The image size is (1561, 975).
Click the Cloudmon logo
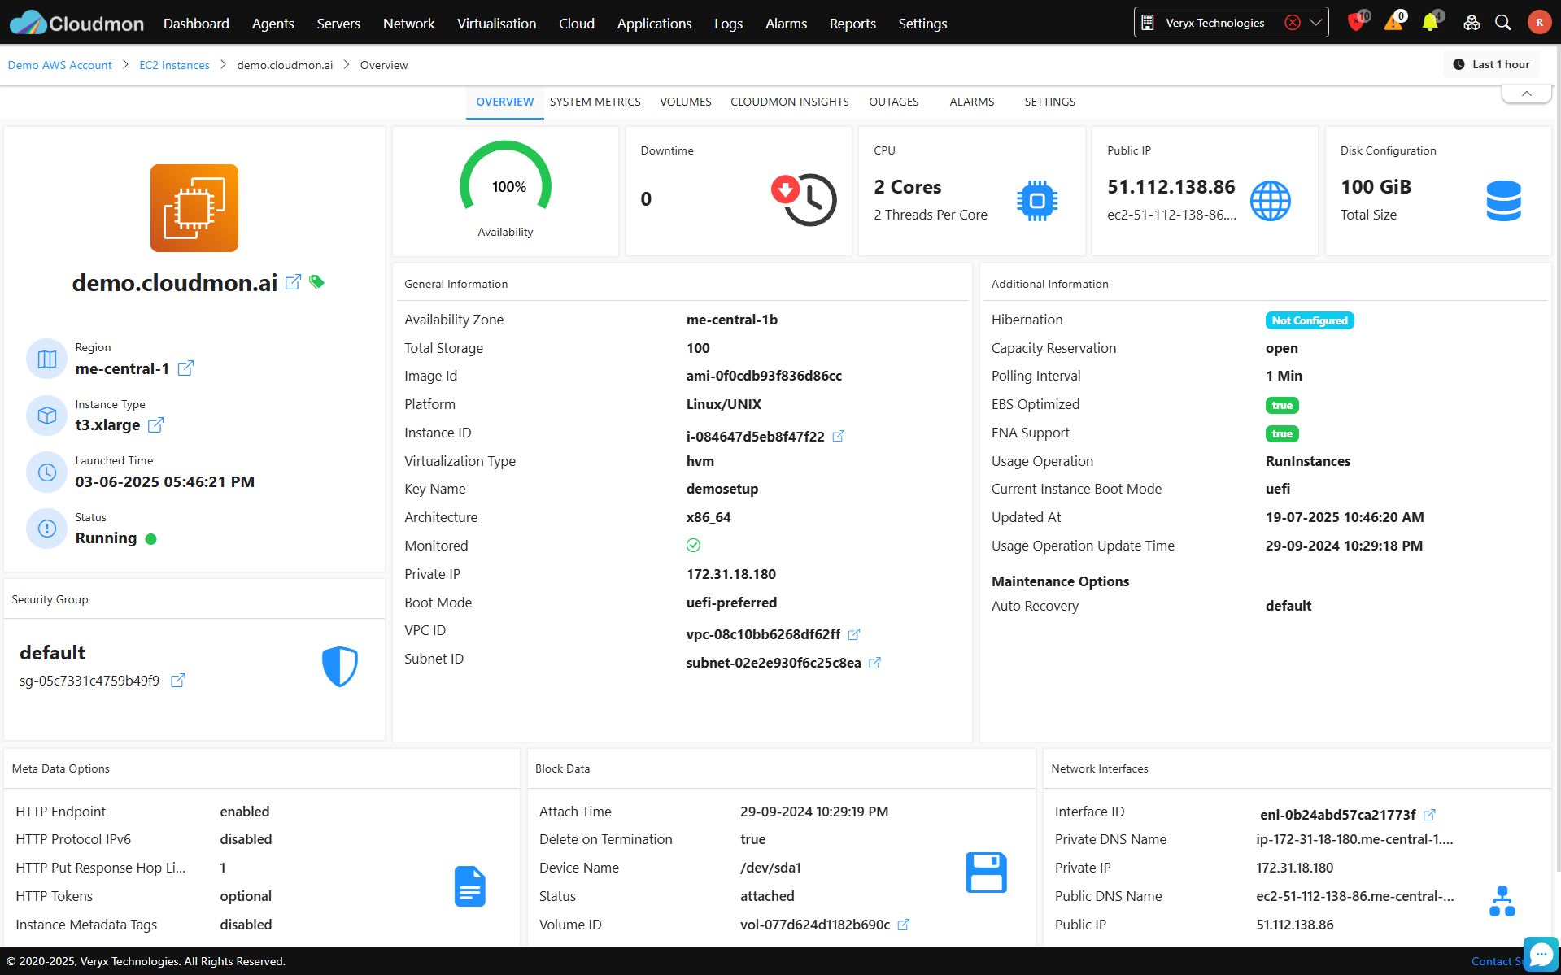click(77, 23)
